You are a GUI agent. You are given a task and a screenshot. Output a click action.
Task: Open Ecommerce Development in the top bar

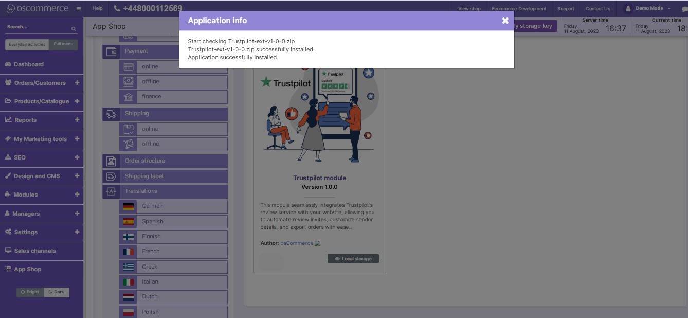point(519,9)
